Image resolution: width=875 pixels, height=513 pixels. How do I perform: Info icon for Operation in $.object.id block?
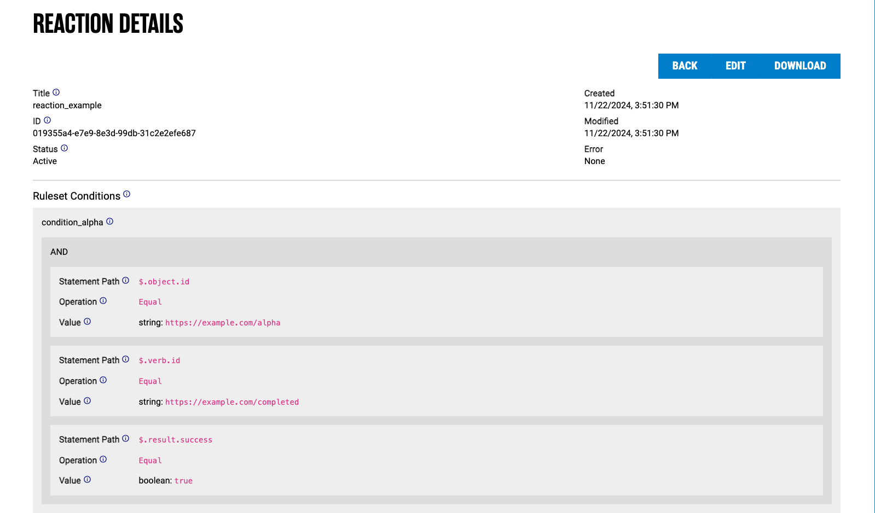point(103,301)
